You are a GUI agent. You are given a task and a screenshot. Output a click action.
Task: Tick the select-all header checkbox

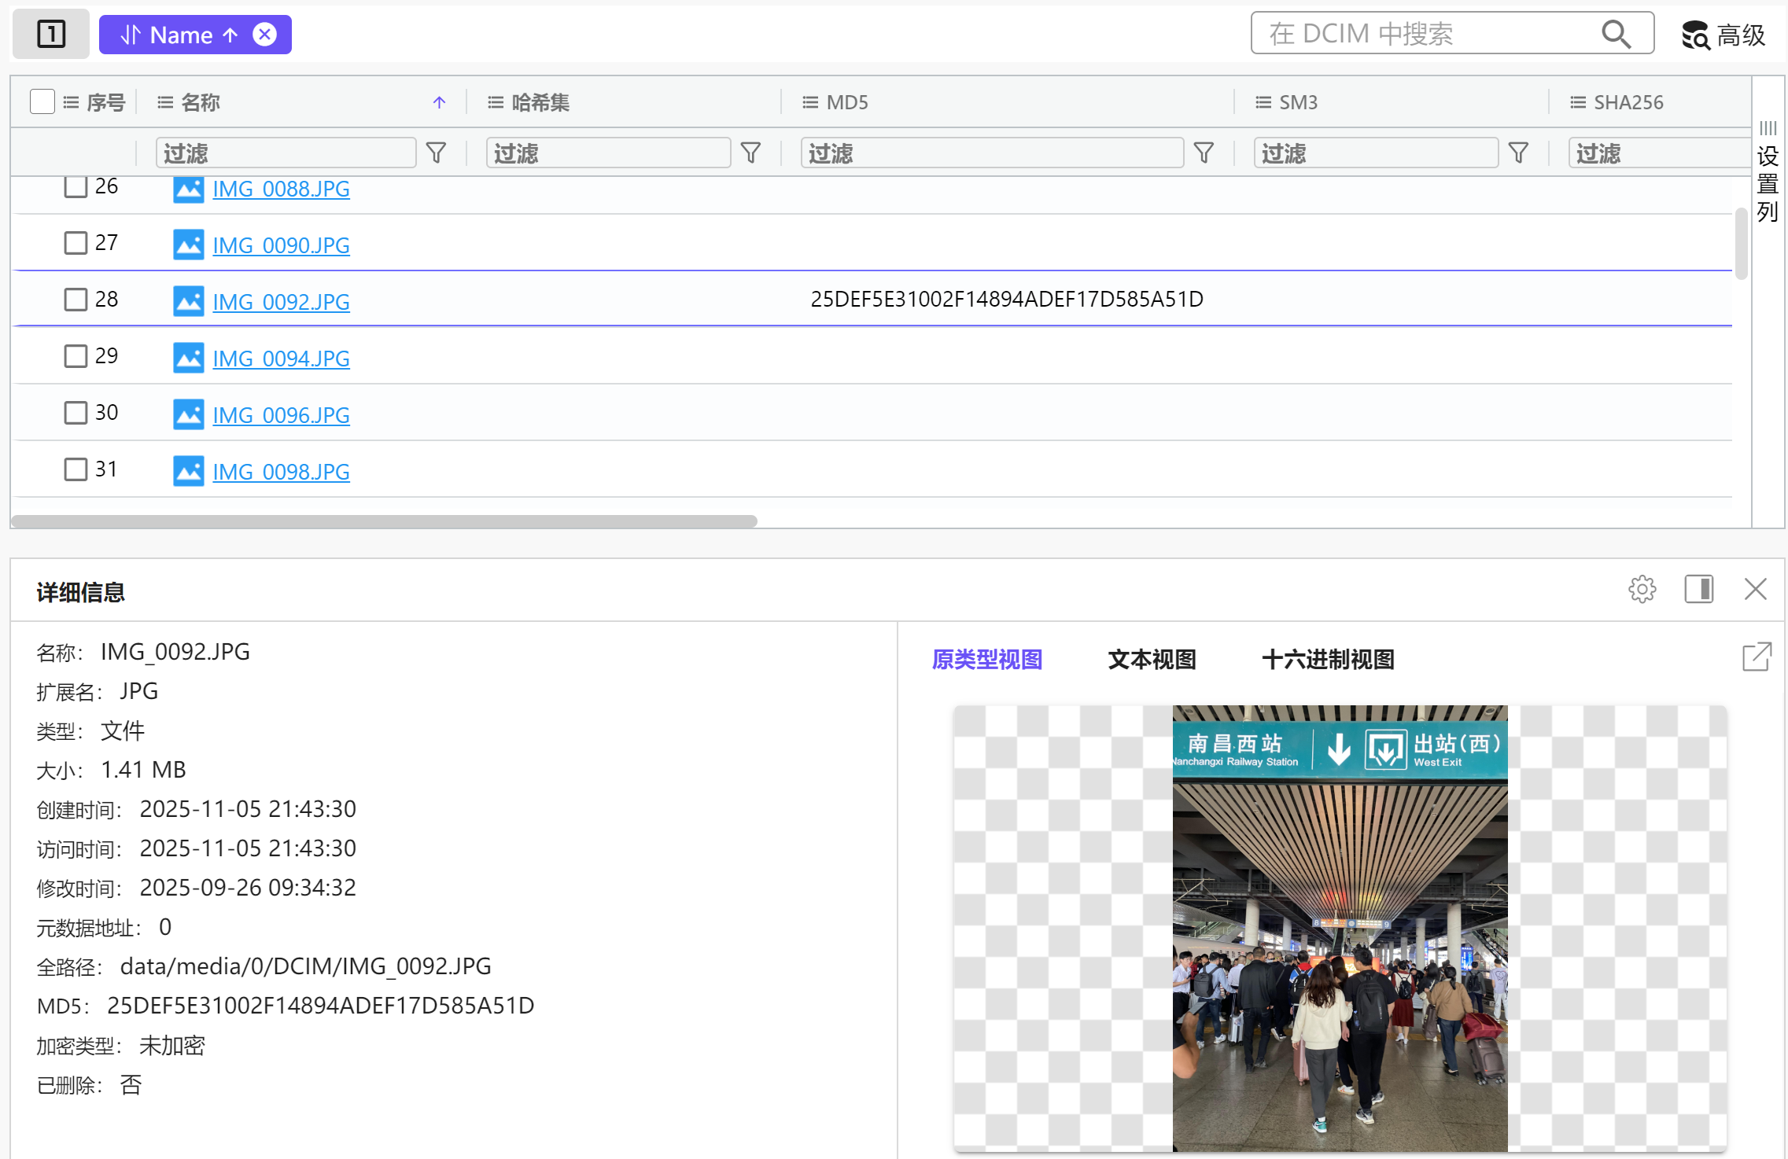click(x=42, y=101)
